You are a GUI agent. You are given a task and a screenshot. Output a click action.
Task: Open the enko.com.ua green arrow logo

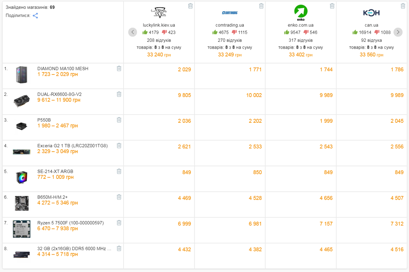point(301,13)
